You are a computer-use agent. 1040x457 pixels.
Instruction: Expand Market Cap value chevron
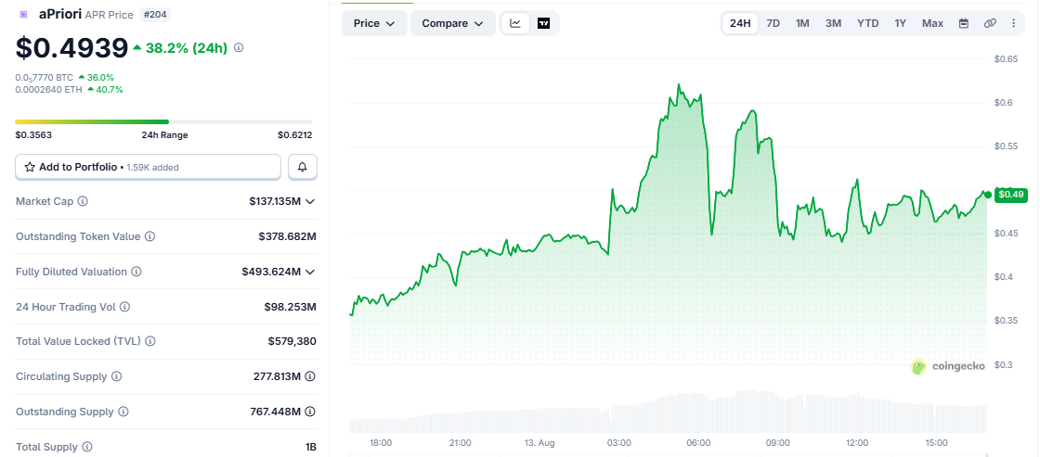310,201
